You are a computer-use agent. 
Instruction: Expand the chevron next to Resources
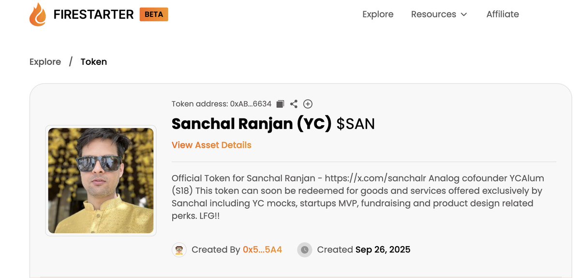pyautogui.click(x=464, y=15)
